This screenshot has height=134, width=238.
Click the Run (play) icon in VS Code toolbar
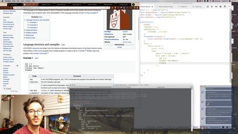(212, 7)
